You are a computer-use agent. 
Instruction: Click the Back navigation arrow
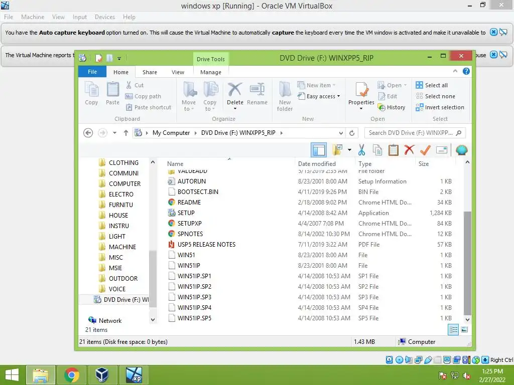88,133
